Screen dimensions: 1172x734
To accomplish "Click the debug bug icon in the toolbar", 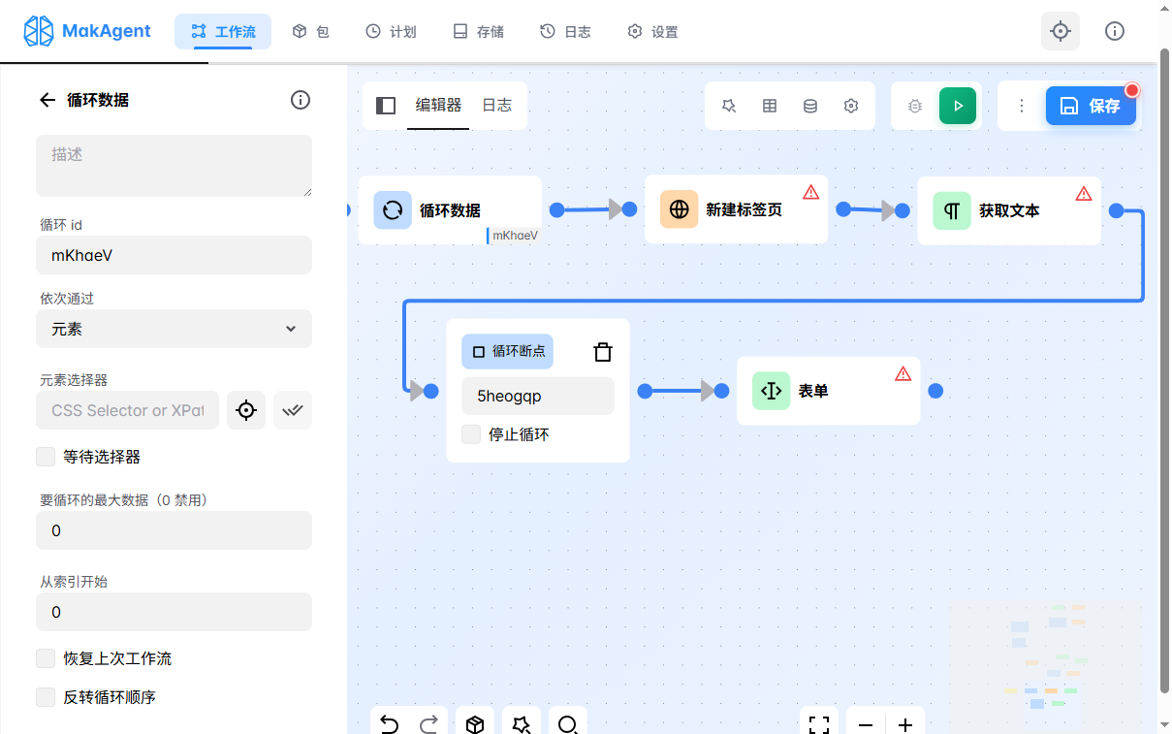I will [914, 106].
